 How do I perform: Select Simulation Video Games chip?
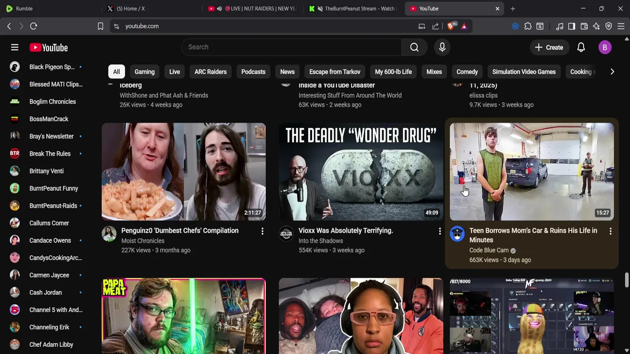click(524, 72)
